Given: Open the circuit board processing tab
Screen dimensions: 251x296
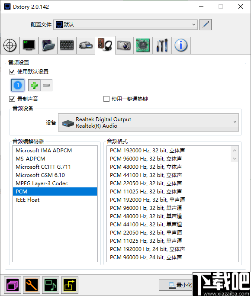Looking at the screenshot, I should coord(143,45).
